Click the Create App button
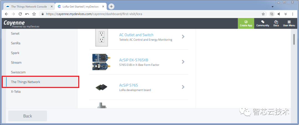Screen dimensions: 299x125 point(246,24)
